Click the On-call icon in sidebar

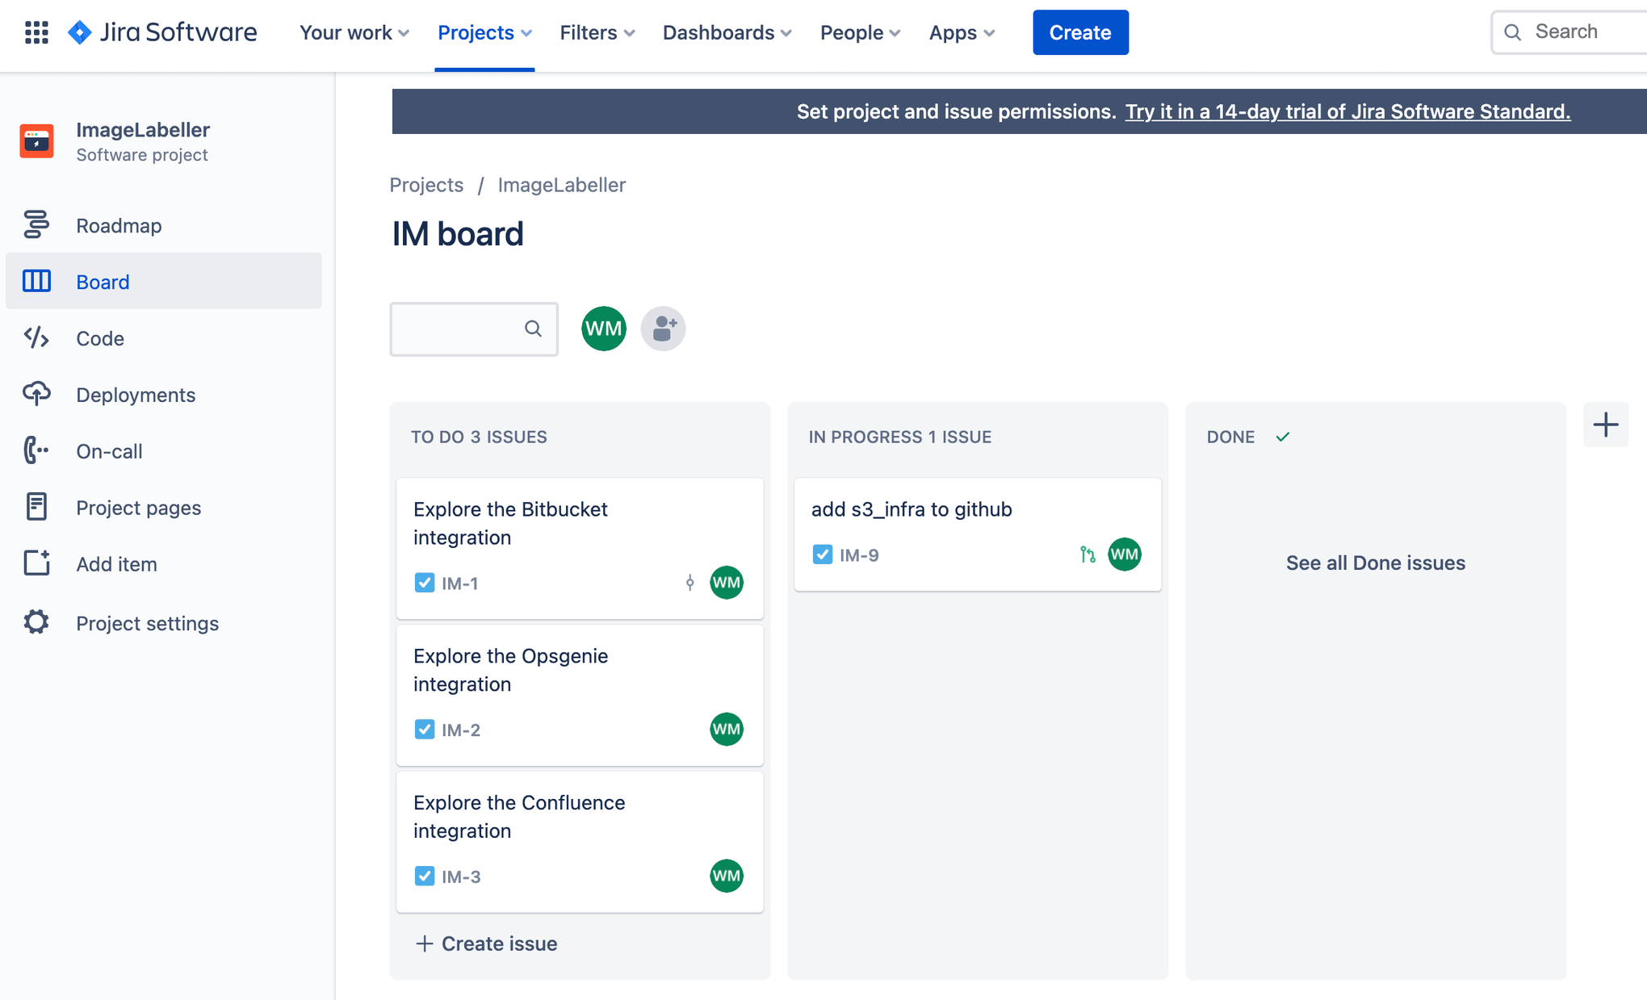(x=36, y=450)
